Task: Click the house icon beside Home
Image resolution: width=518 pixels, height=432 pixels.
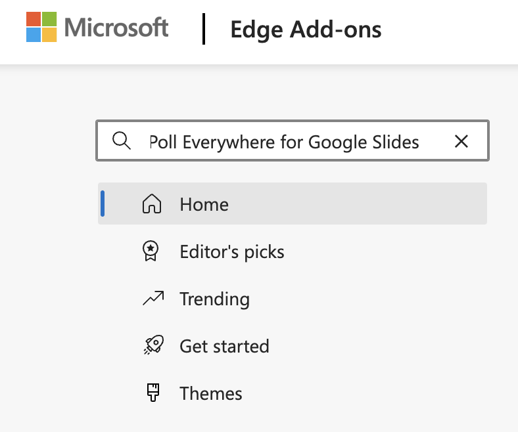Action: [x=152, y=204]
